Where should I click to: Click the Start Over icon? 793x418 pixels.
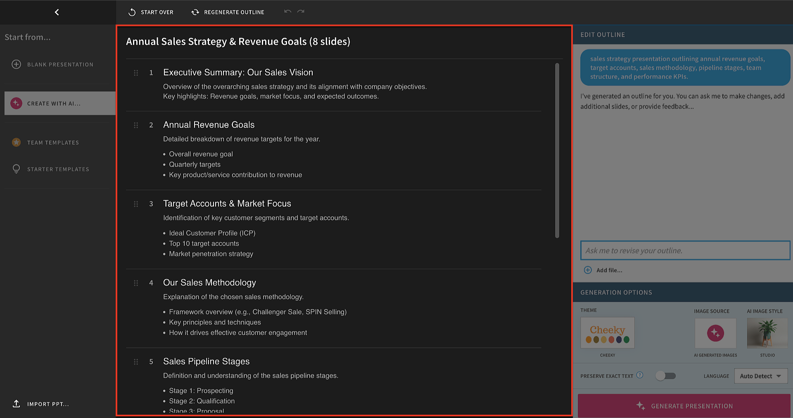click(132, 12)
